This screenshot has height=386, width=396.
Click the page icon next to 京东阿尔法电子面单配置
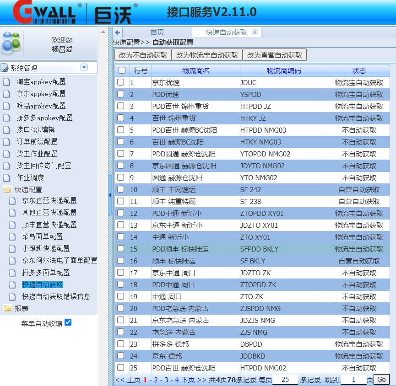(x=12, y=260)
